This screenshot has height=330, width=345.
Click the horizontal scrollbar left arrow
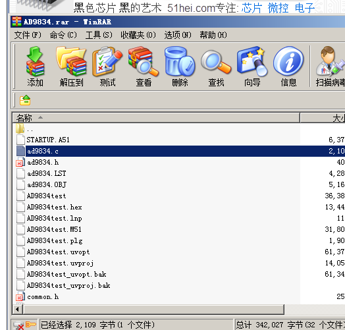pos(18,310)
